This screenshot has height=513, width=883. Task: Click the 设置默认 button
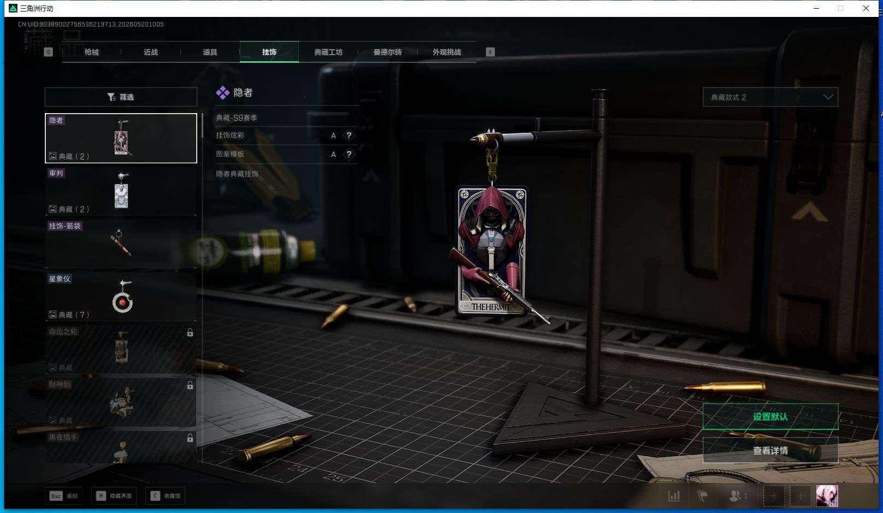click(770, 416)
